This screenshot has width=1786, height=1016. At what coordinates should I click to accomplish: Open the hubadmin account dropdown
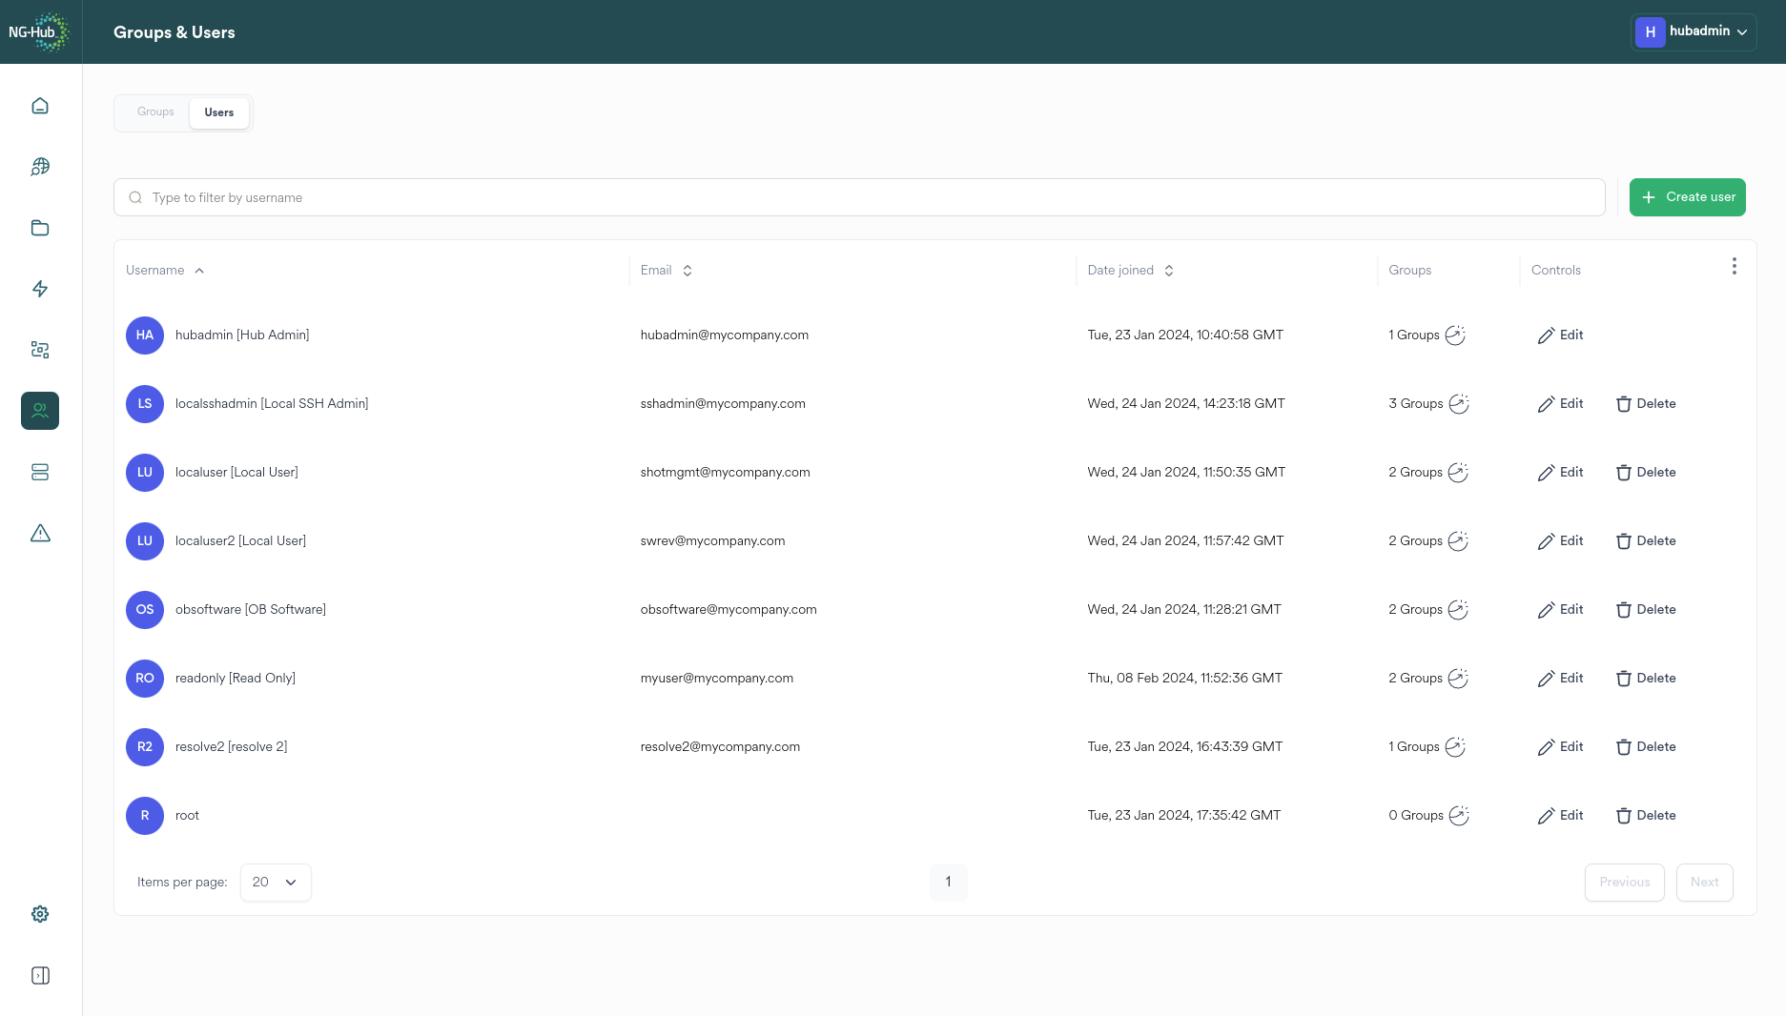[x=1694, y=31]
